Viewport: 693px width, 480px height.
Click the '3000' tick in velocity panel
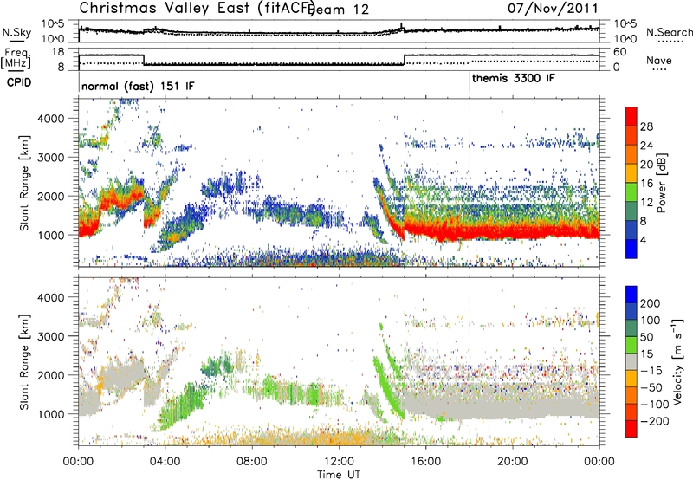(x=51, y=336)
